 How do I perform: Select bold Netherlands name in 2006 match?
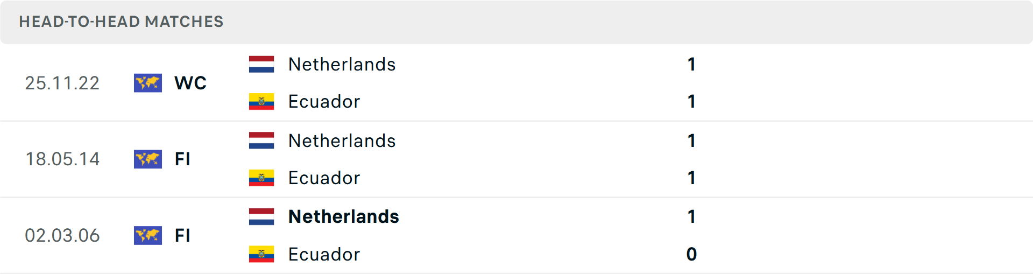click(x=344, y=216)
